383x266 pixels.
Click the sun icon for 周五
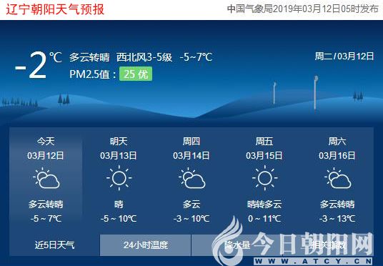point(265,178)
